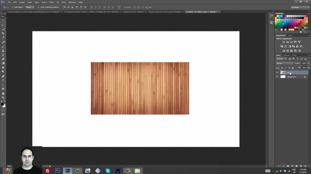Open FileZilla from the taskbar

point(47,171)
